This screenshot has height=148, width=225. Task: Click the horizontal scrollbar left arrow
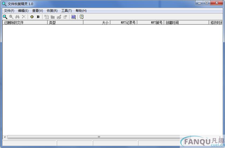[x=5, y=137]
